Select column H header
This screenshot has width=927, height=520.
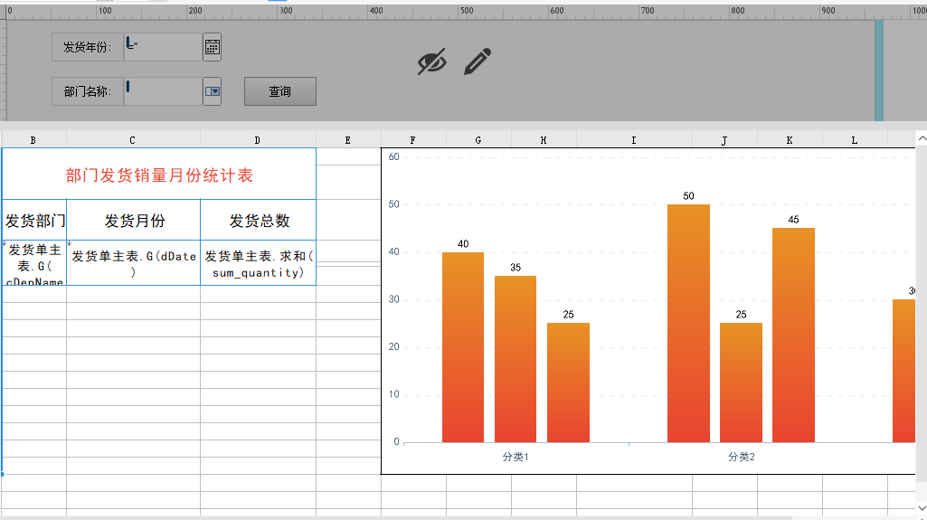click(544, 140)
